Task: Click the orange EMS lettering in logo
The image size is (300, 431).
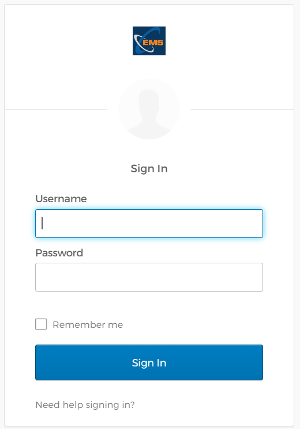Action: [153, 43]
